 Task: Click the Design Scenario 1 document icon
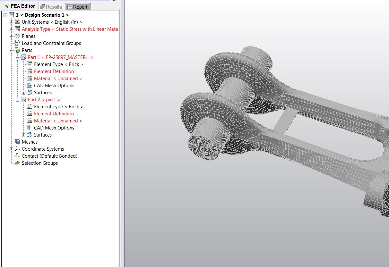[11, 15]
